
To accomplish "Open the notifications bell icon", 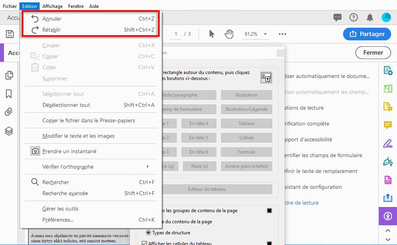I will pyautogui.click(x=370, y=17).
